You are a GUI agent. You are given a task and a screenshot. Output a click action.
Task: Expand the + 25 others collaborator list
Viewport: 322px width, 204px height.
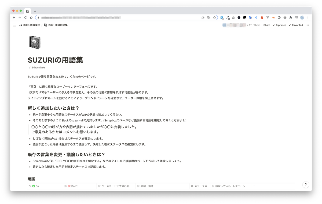click(253, 25)
